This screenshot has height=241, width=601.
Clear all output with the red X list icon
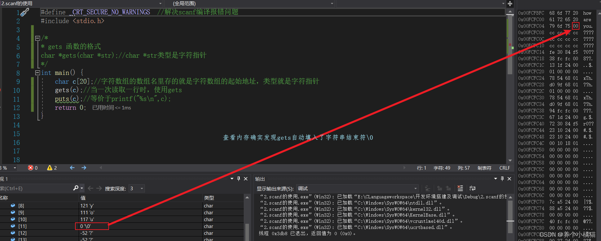pos(460,188)
